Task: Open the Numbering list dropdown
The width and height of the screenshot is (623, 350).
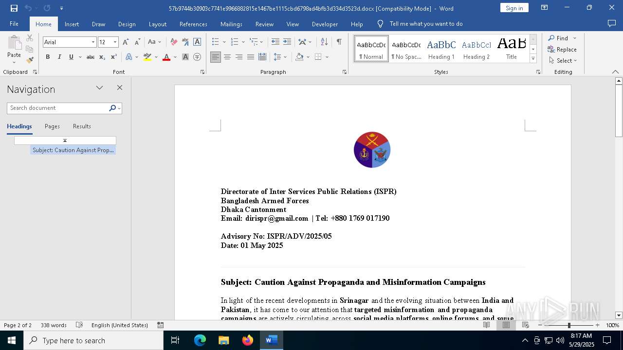Action: pos(243,42)
